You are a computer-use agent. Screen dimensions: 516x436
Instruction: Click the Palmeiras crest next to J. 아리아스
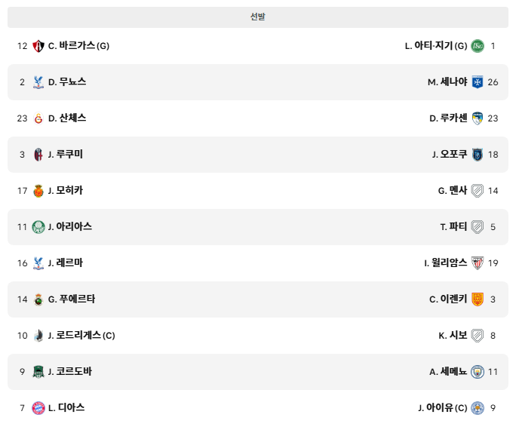coord(38,227)
